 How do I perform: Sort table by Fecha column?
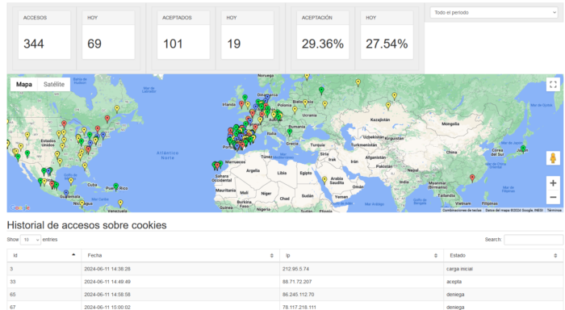(180, 256)
